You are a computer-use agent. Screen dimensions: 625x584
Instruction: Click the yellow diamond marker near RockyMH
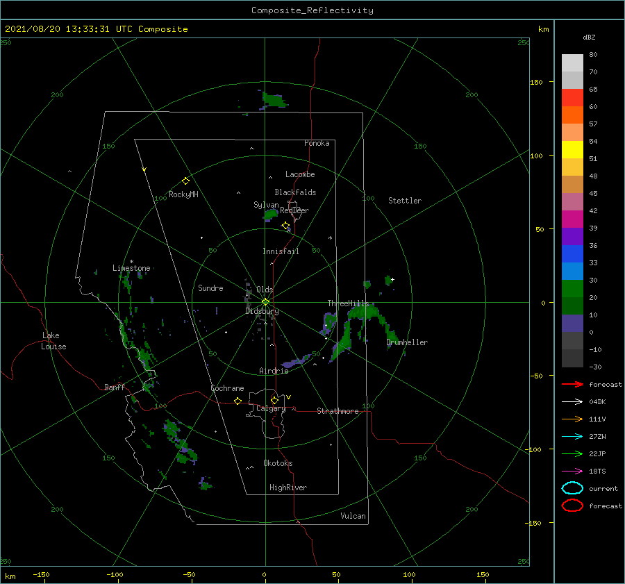[x=185, y=181]
